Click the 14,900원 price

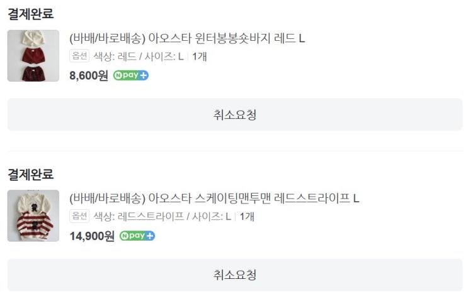[92, 236]
